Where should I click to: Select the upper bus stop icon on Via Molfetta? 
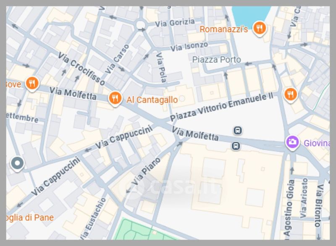coord(238,130)
